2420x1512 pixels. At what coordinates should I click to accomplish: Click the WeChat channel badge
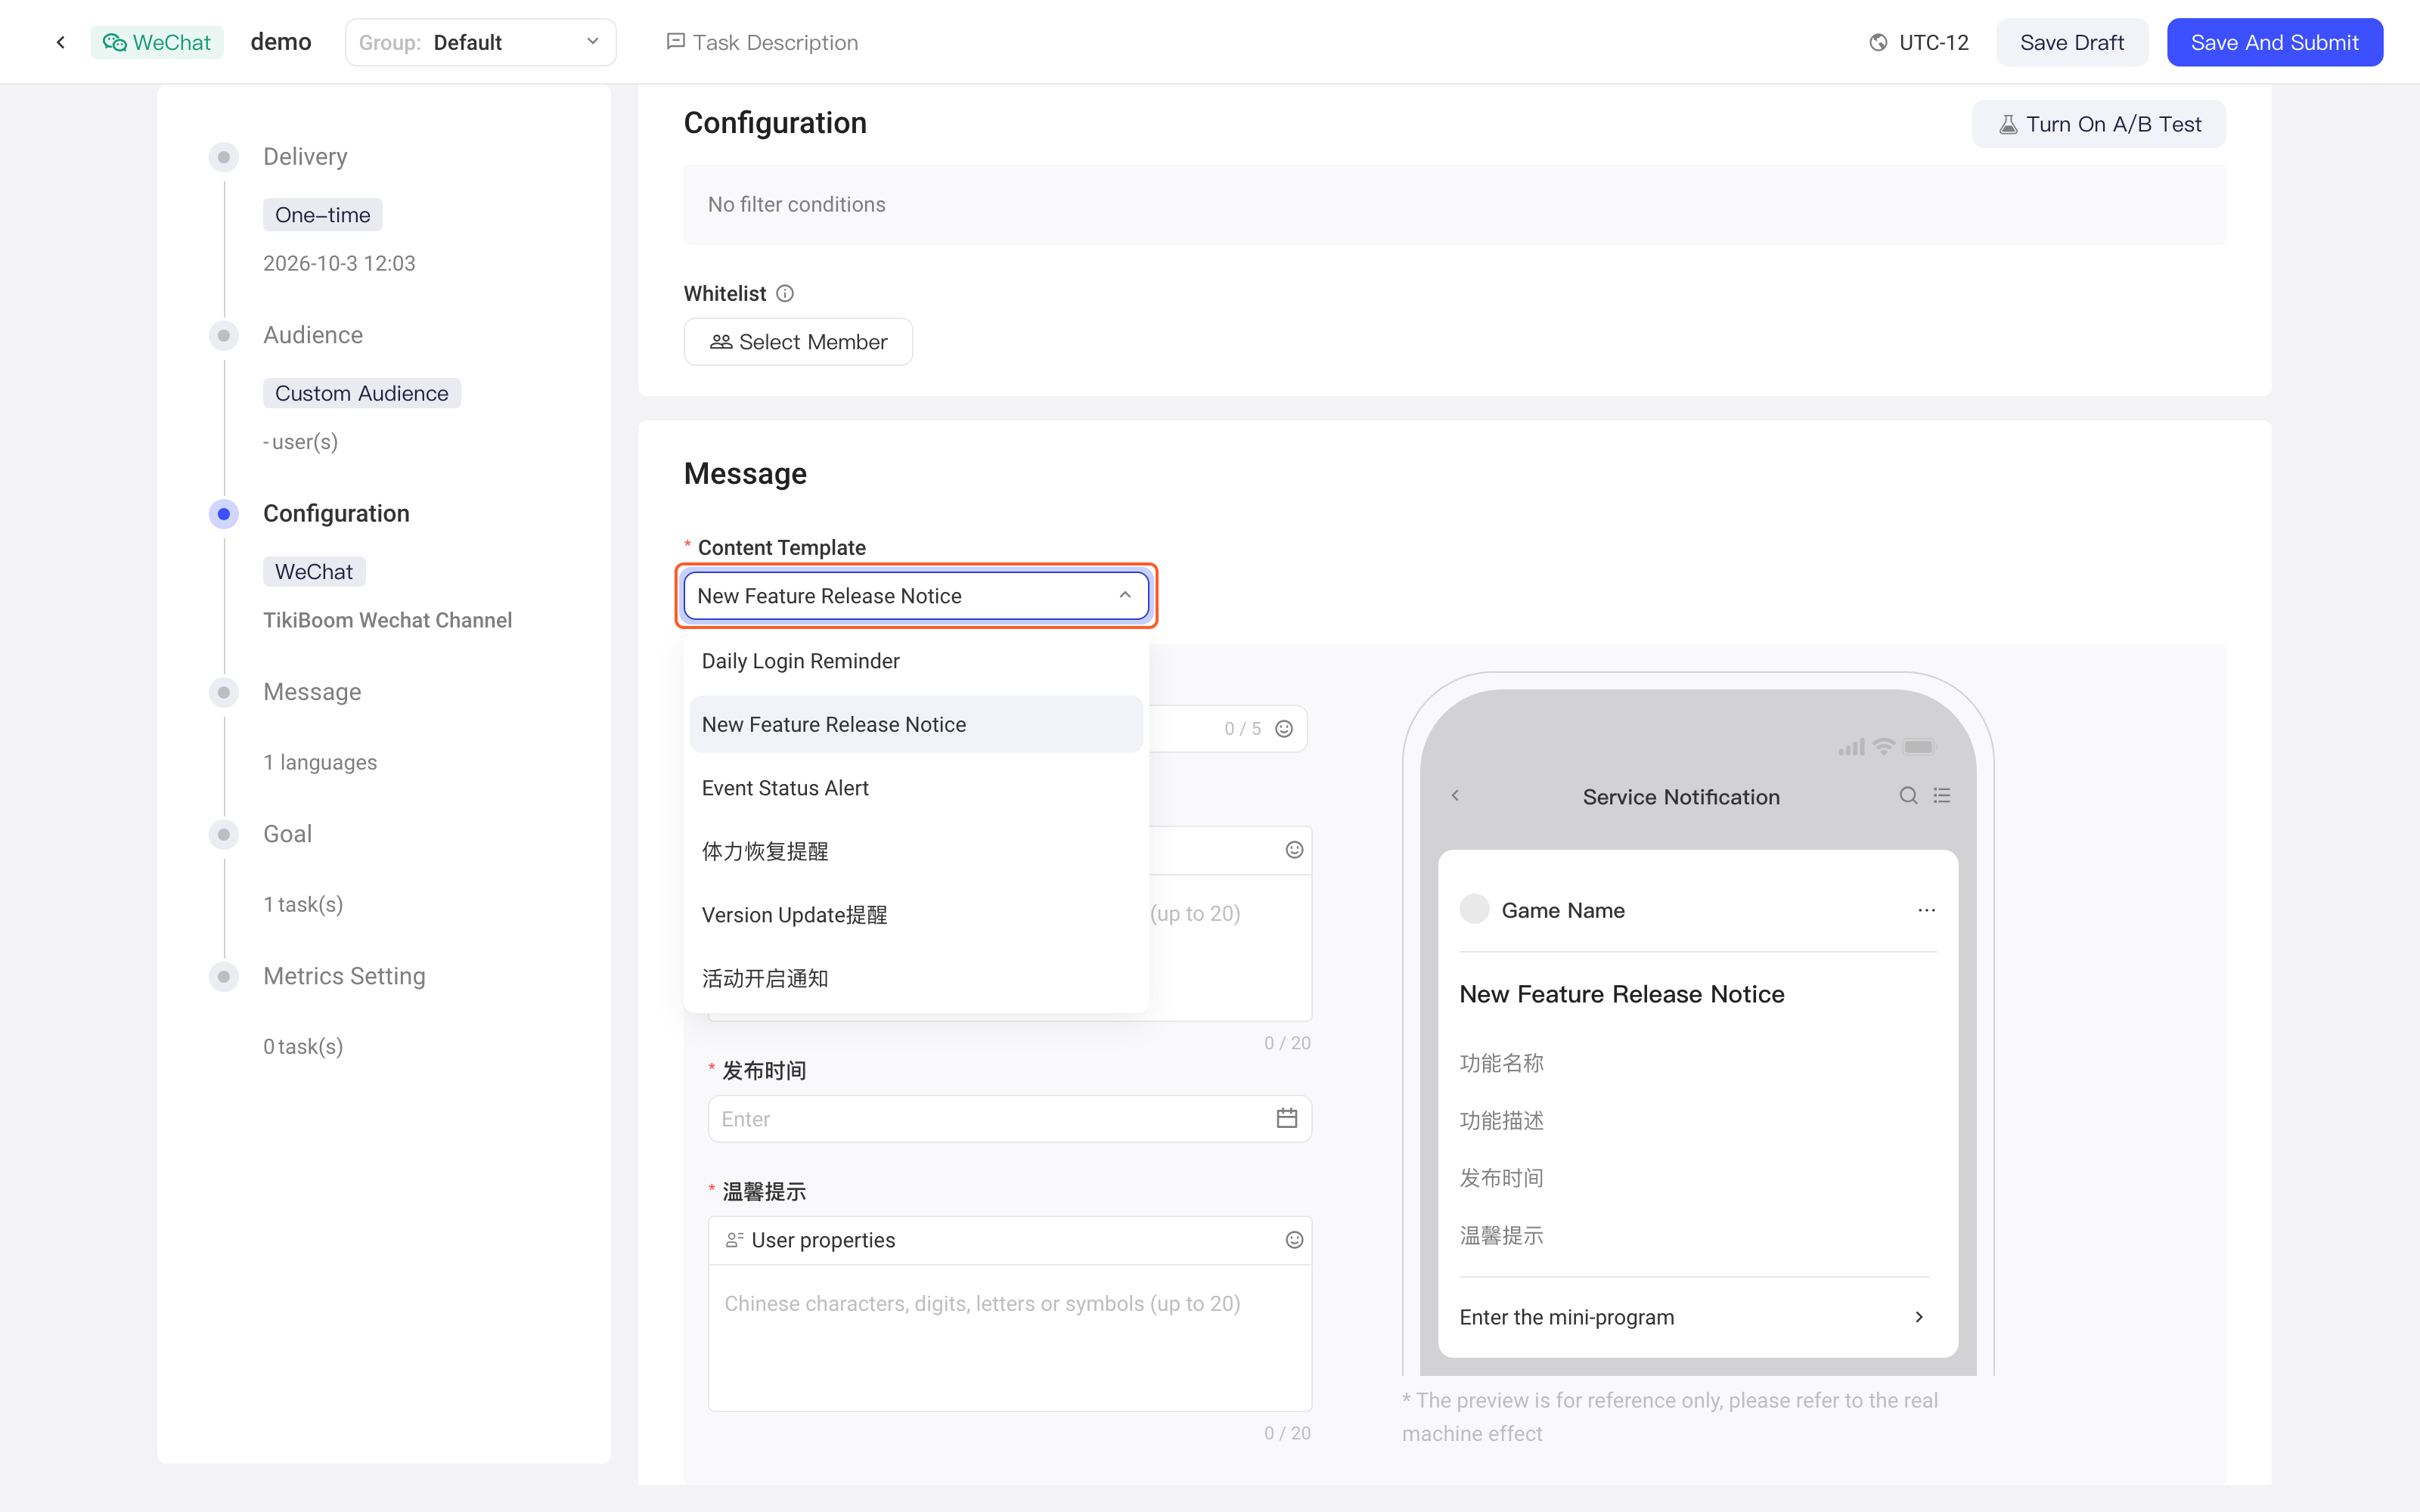point(157,42)
